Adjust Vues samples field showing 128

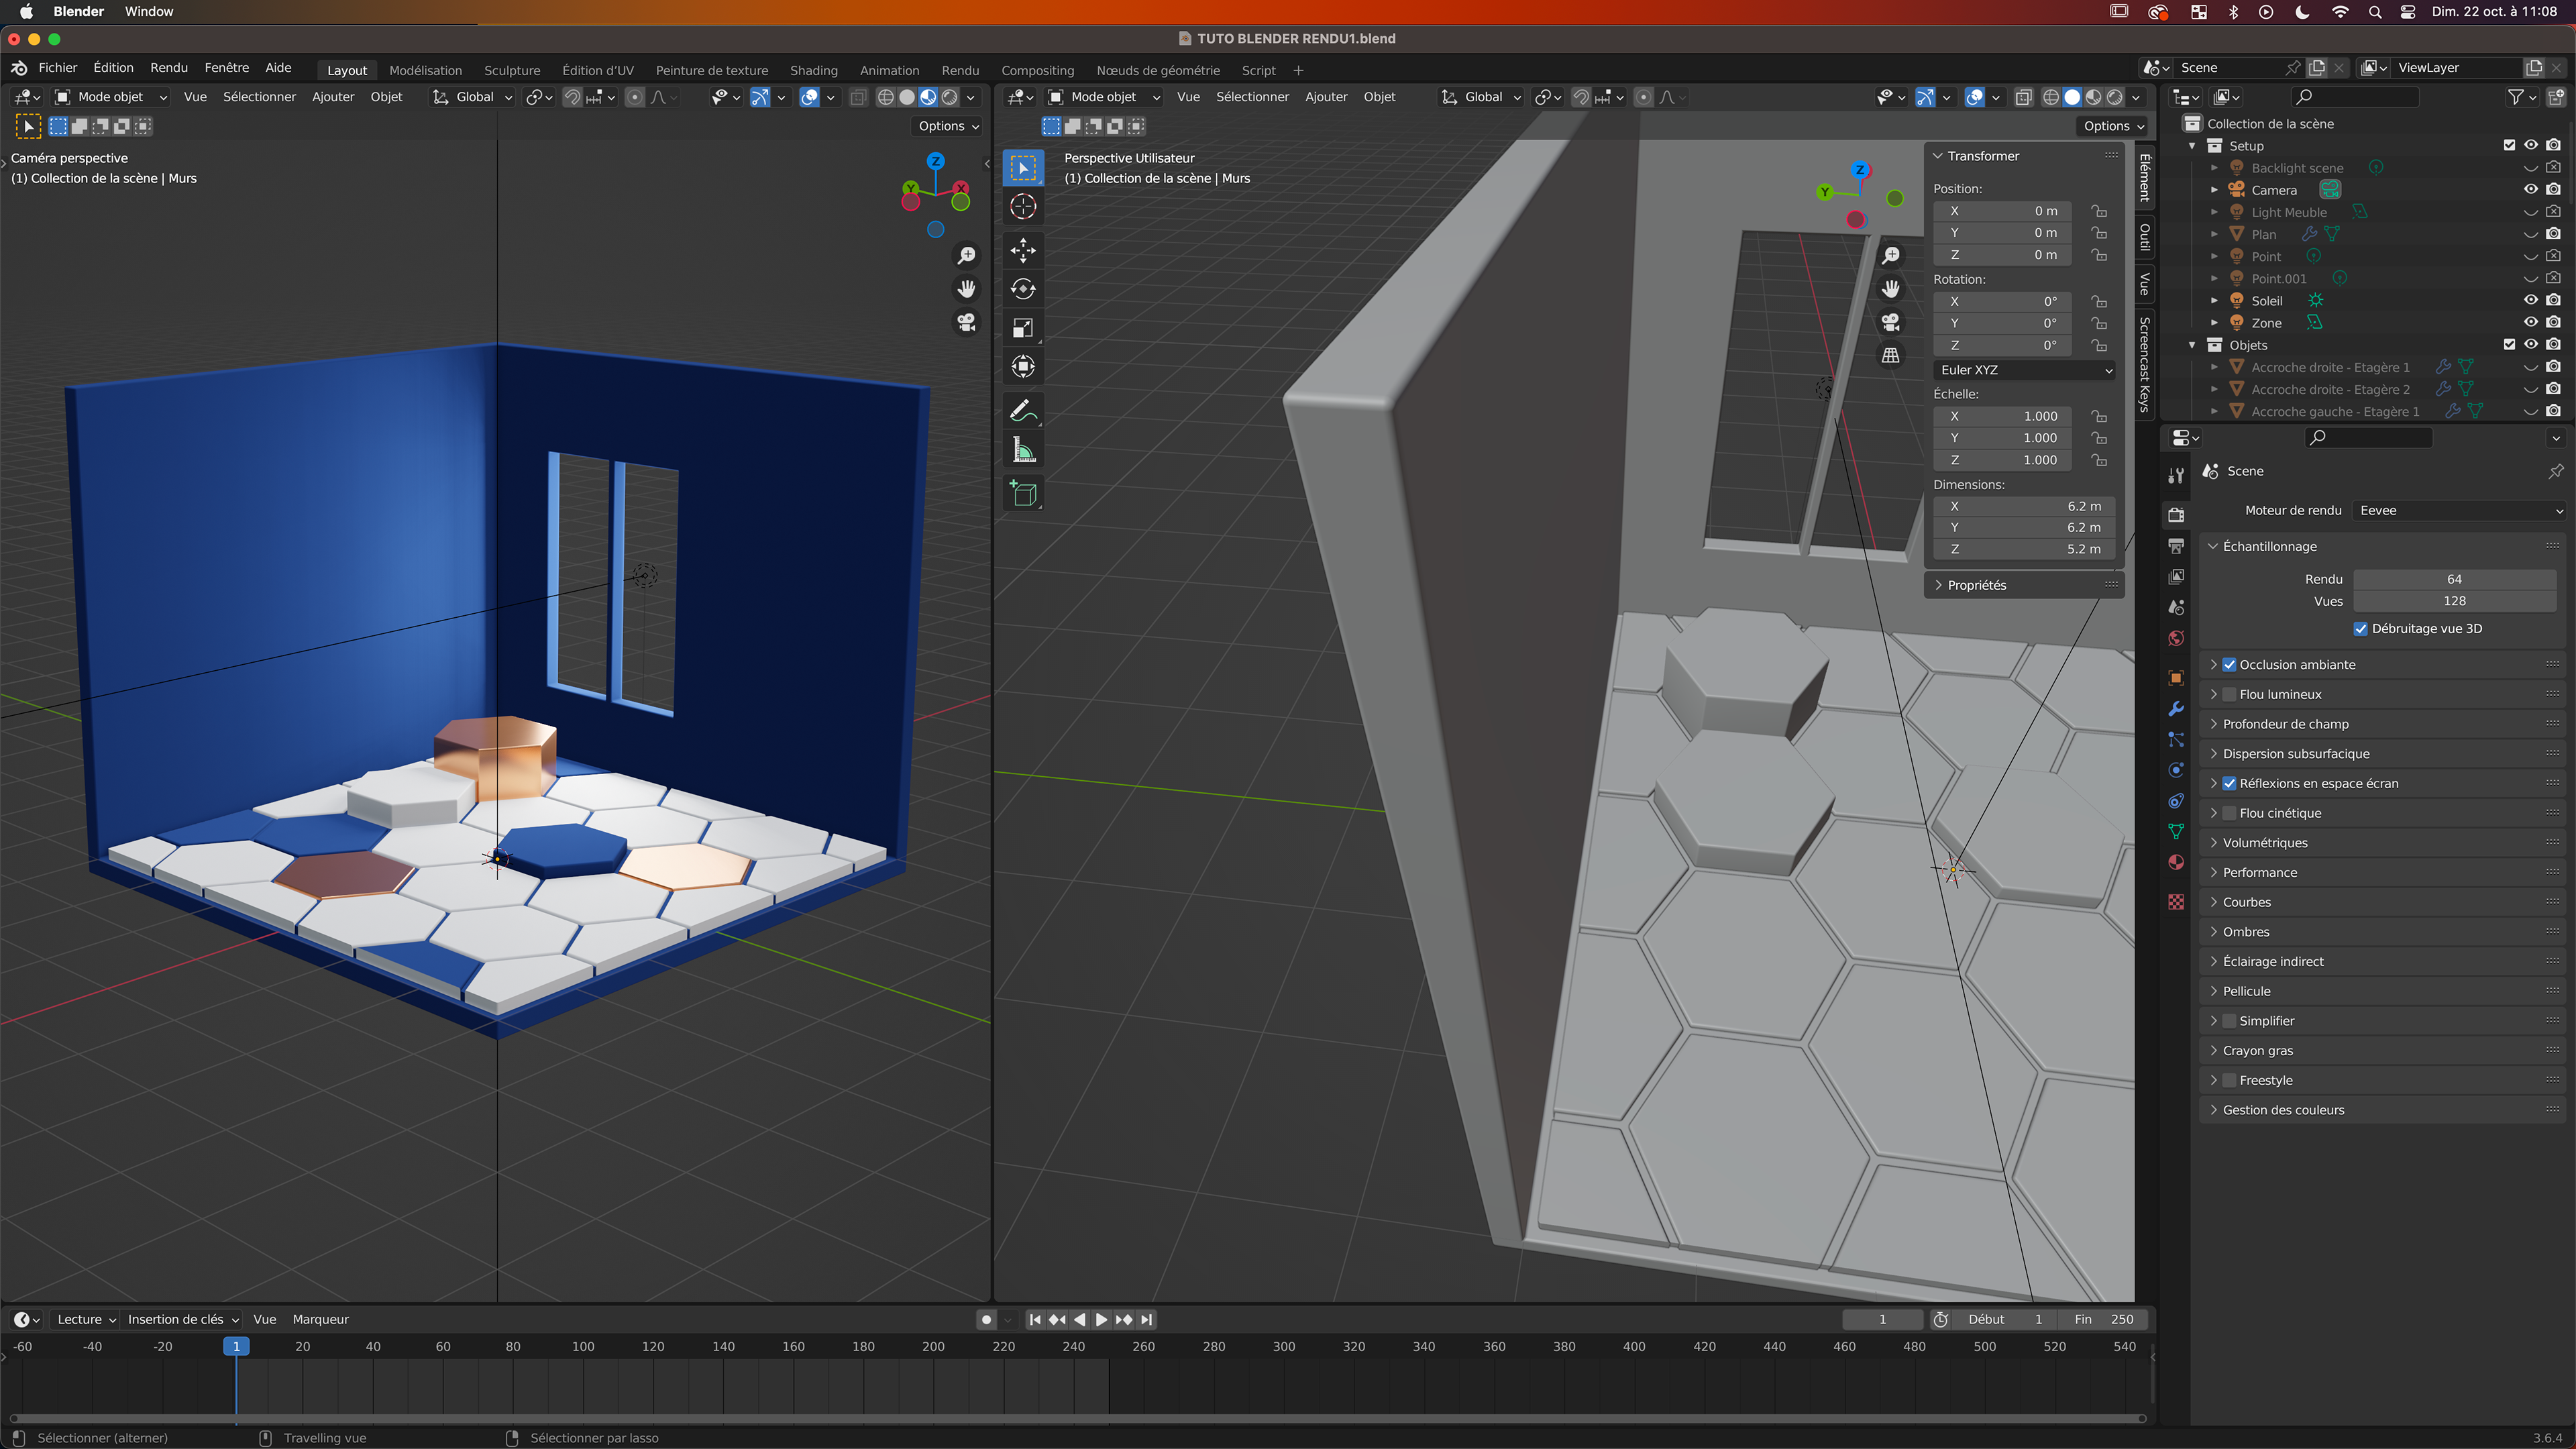(2454, 602)
